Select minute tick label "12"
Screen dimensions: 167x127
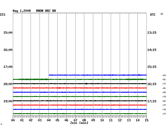(x=120, y=120)
